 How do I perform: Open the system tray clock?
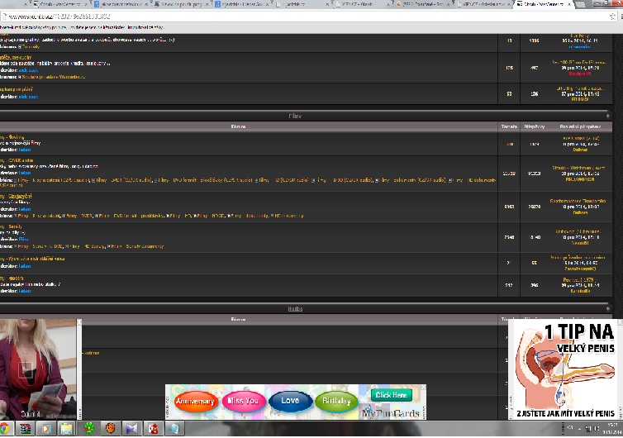click(x=611, y=428)
